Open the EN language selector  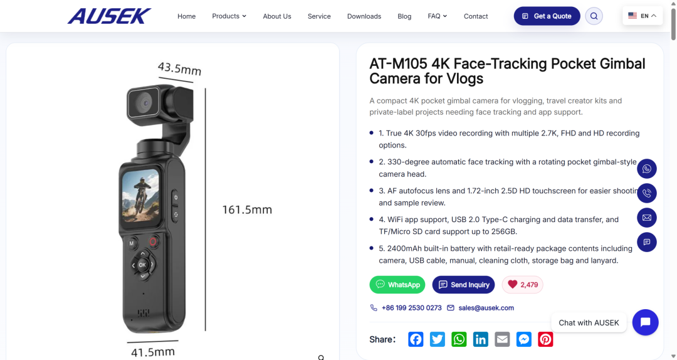[x=643, y=16]
